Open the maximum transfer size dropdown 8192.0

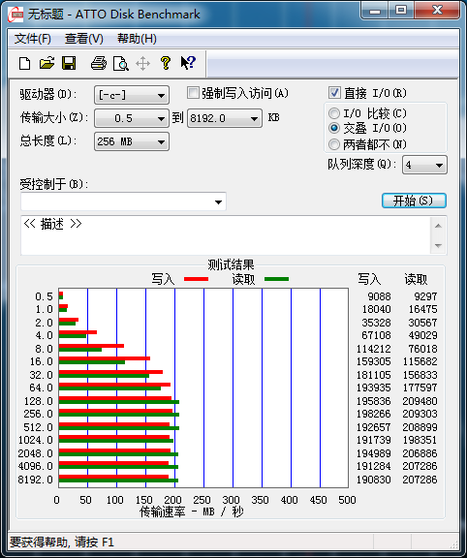[x=225, y=118]
